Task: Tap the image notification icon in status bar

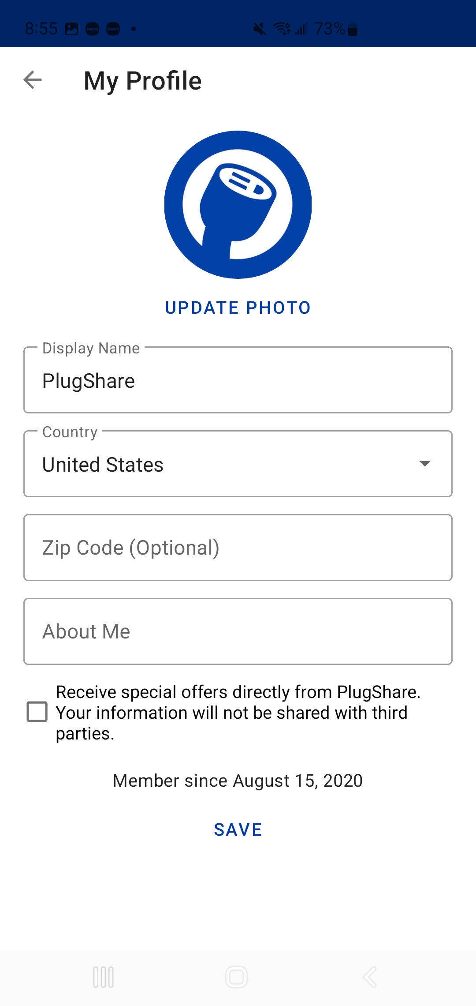Action: click(71, 29)
